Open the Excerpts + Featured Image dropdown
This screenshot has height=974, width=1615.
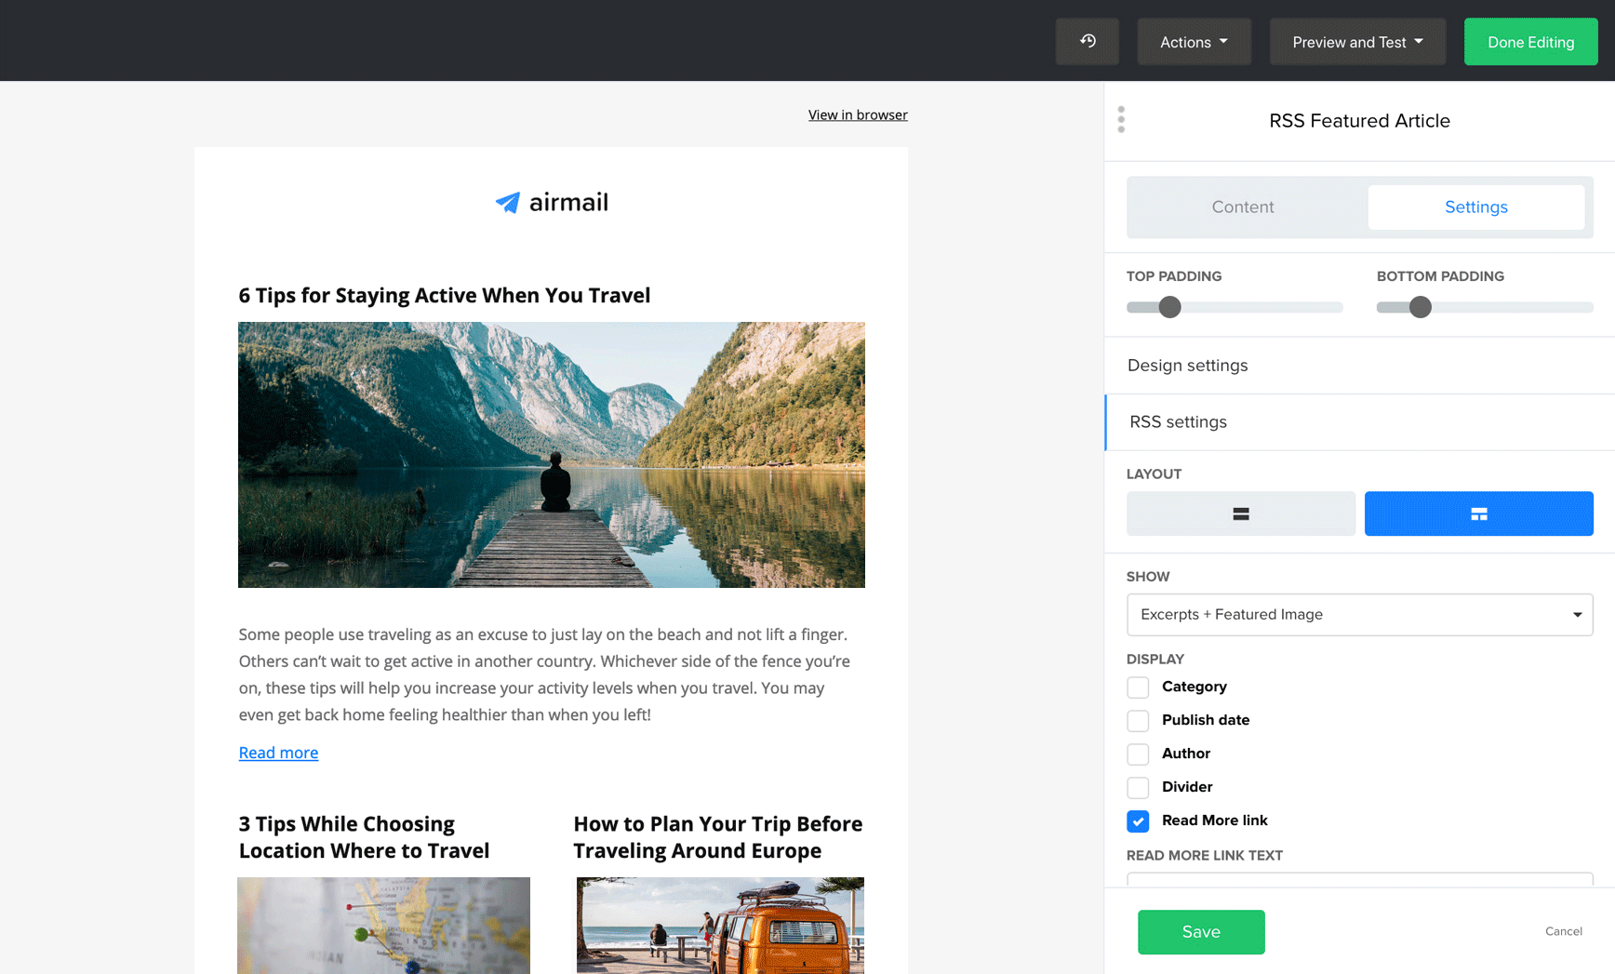point(1359,614)
